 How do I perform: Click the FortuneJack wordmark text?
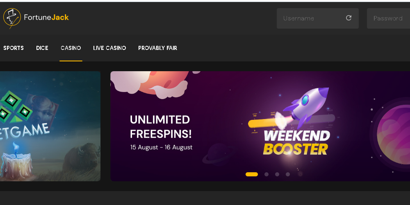tap(46, 17)
